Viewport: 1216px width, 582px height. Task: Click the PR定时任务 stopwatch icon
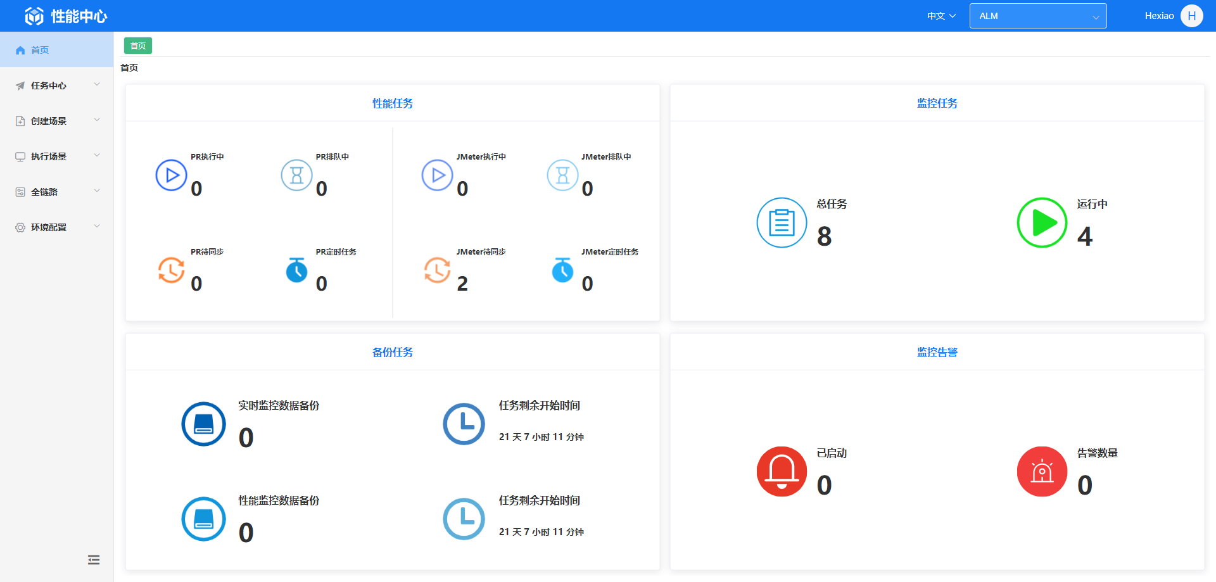pos(296,270)
